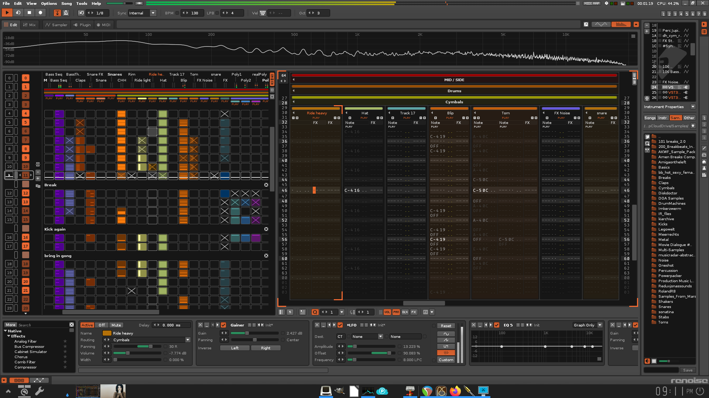Screen dimensions: 709x398
Task: Open the Song menu
Action: 66,3
